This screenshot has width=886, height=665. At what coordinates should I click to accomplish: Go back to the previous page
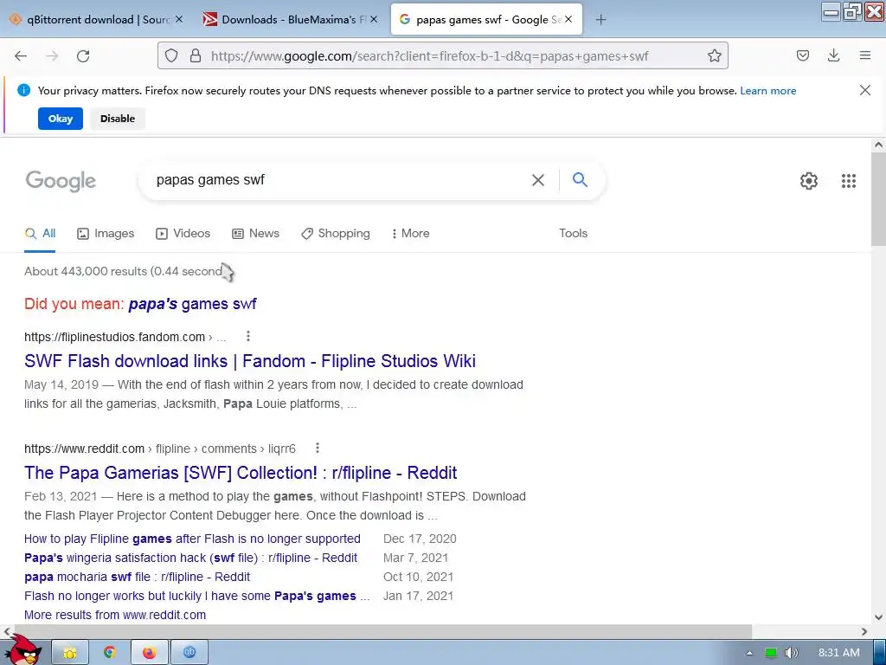21,55
